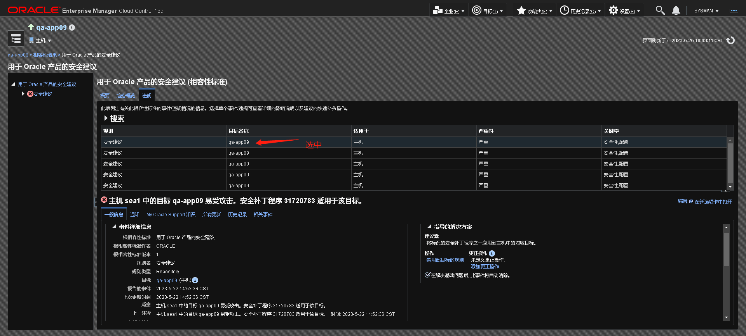Screen dimensions: 746x336
Task: Click the qa-app09 breadcrumb link
Action: coord(18,55)
